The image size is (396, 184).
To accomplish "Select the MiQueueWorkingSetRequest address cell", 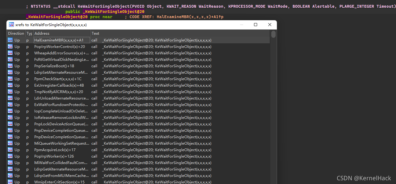I will click(61, 143).
